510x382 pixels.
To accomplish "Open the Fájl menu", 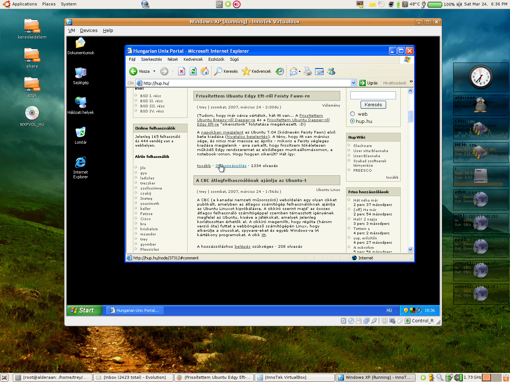I will (132, 59).
